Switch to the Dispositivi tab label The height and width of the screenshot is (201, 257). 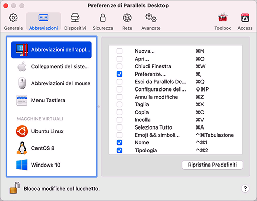point(75,28)
